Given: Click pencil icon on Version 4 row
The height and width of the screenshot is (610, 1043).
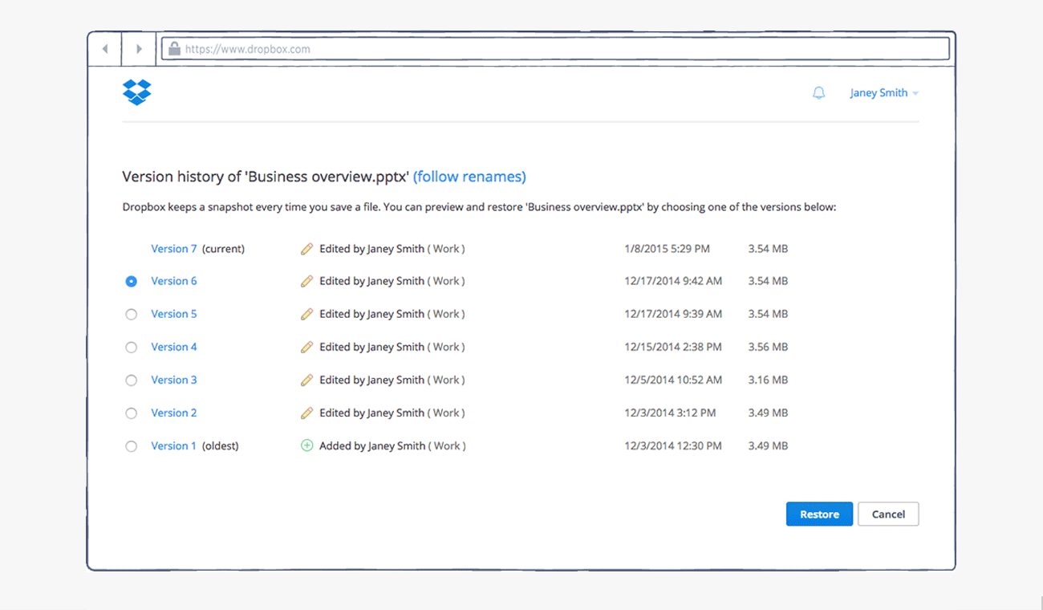Looking at the screenshot, I should (x=306, y=348).
